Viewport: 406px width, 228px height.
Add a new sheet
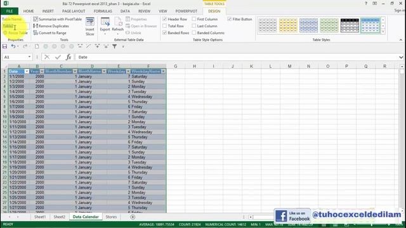pos(133,217)
